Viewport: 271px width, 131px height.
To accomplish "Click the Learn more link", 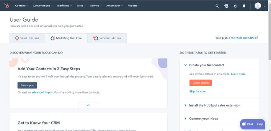I will [238, 74].
